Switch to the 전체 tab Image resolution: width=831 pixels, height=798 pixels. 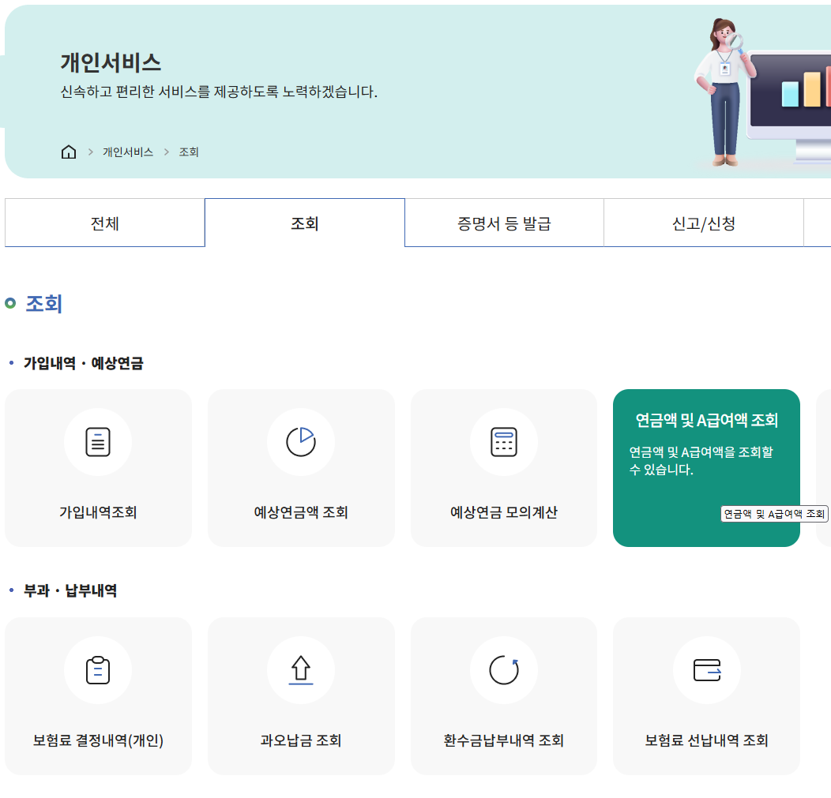coord(105,223)
